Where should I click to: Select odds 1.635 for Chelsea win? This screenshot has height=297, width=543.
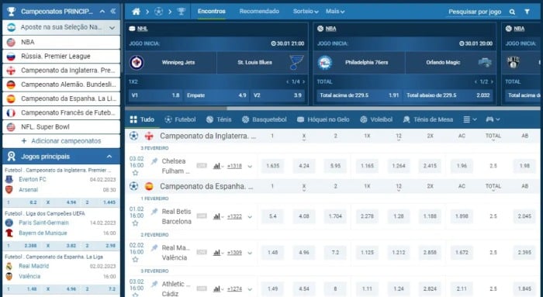click(273, 166)
